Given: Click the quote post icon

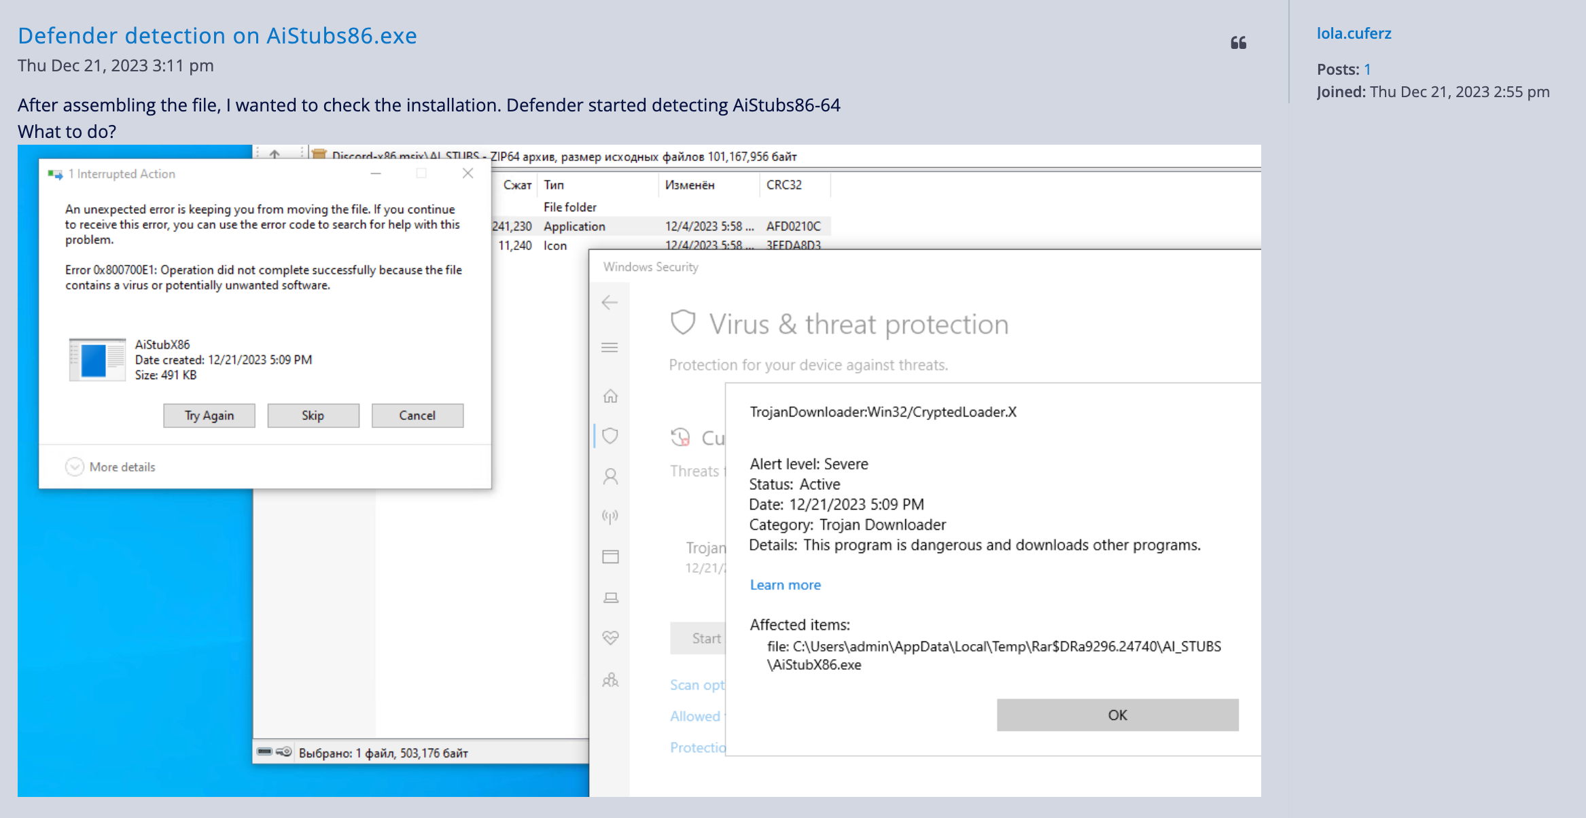Looking at the screenshot, I should pyautogui.click(x=1239, y=43).
